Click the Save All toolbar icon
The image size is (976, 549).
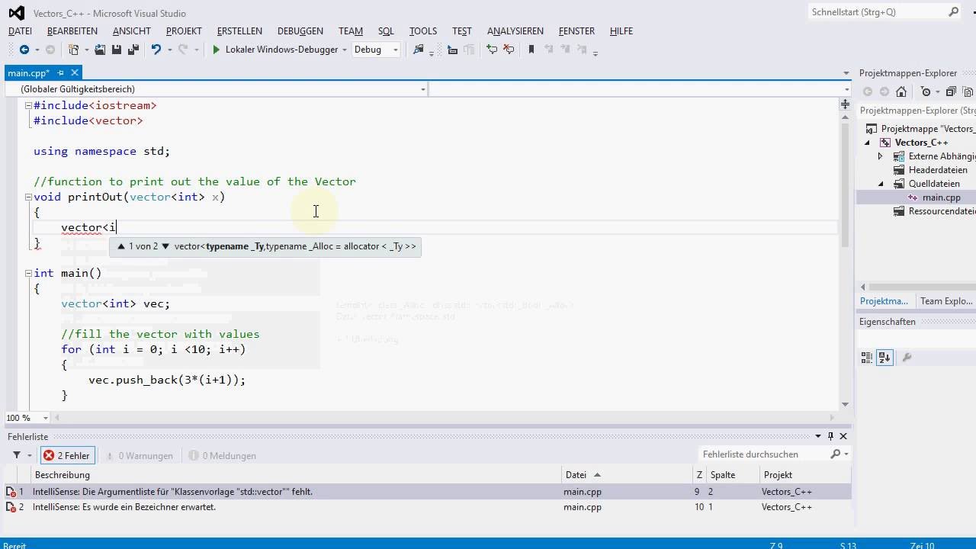[x=133, y=50]
